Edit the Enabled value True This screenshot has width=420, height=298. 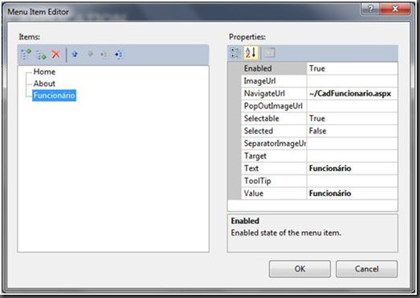352,68
